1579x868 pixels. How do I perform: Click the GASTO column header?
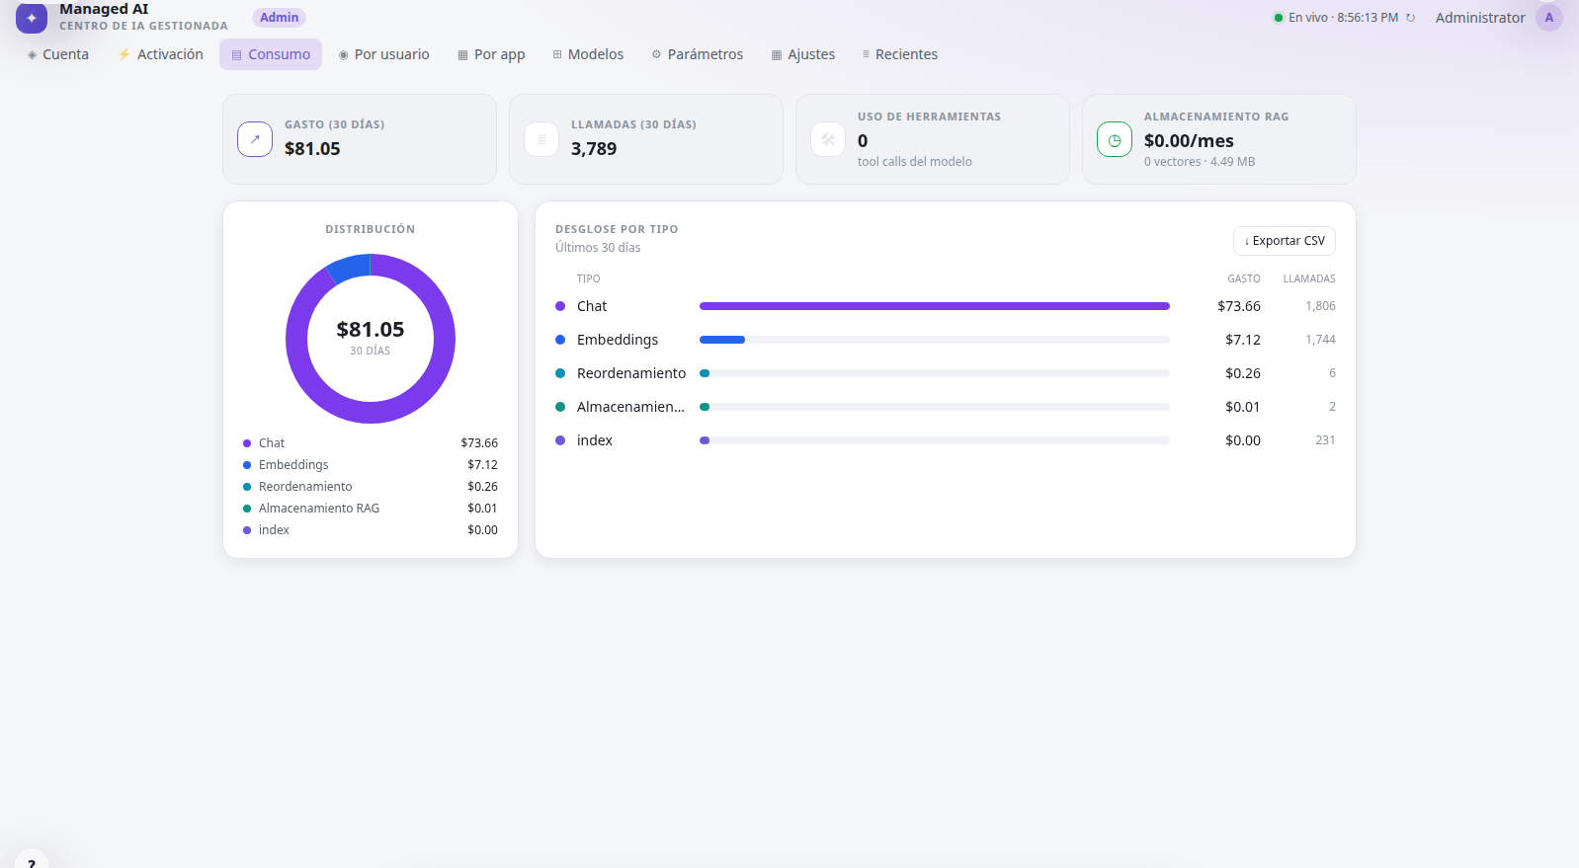[1244, 278]
